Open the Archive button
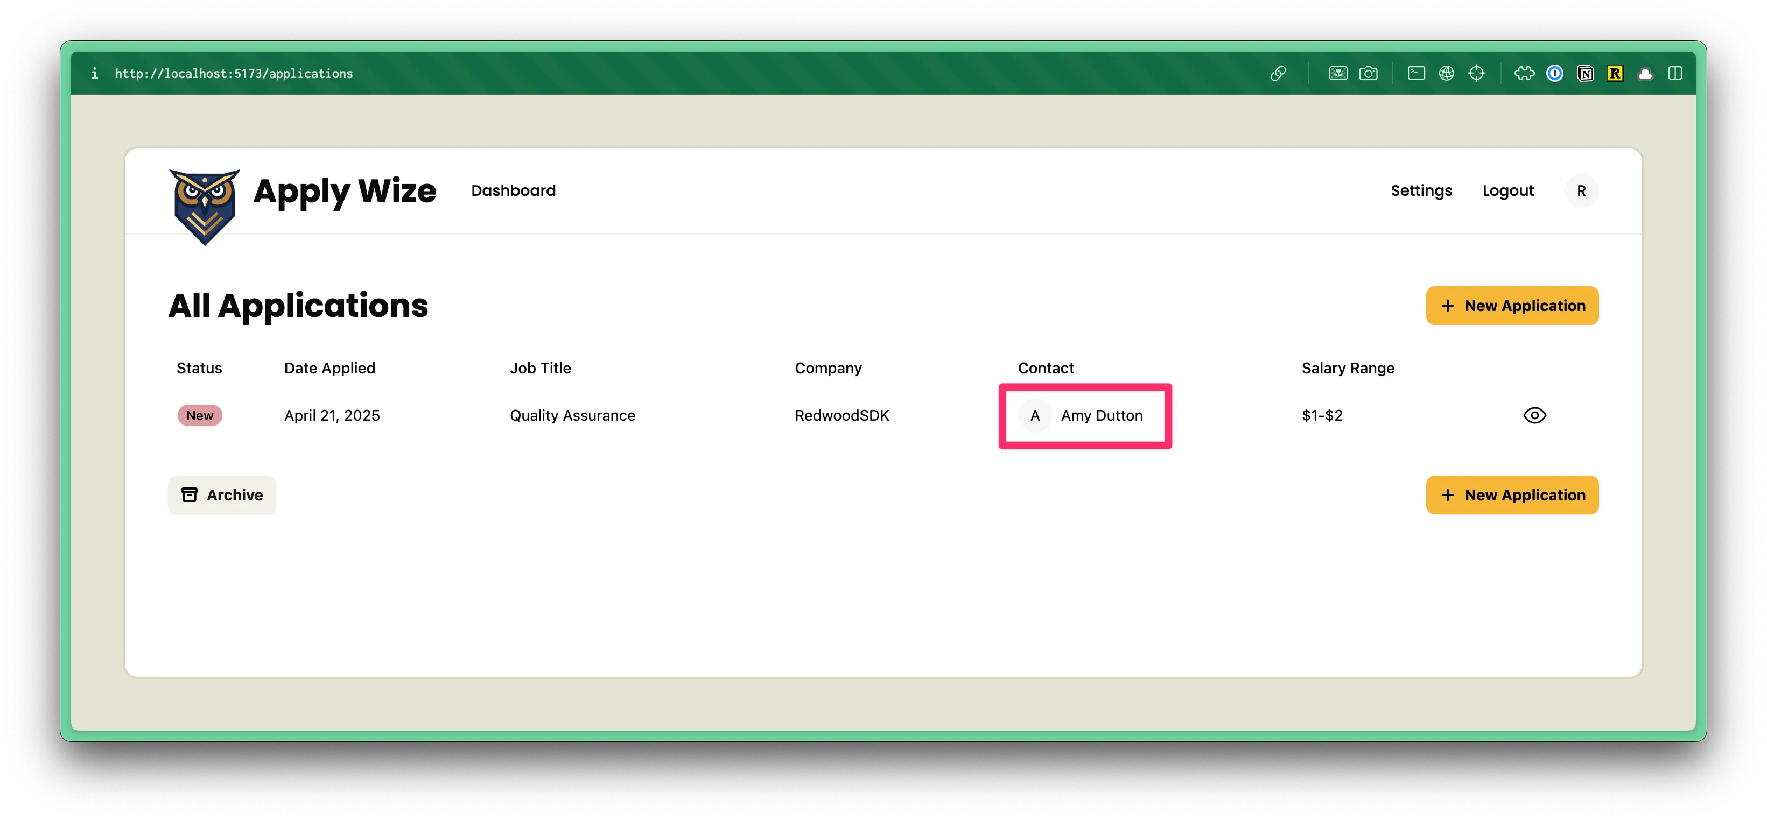Image resolution: width=1767 pixels, height=821 pixels. click(222, 495)
